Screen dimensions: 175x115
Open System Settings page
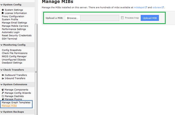coord(14,10)
